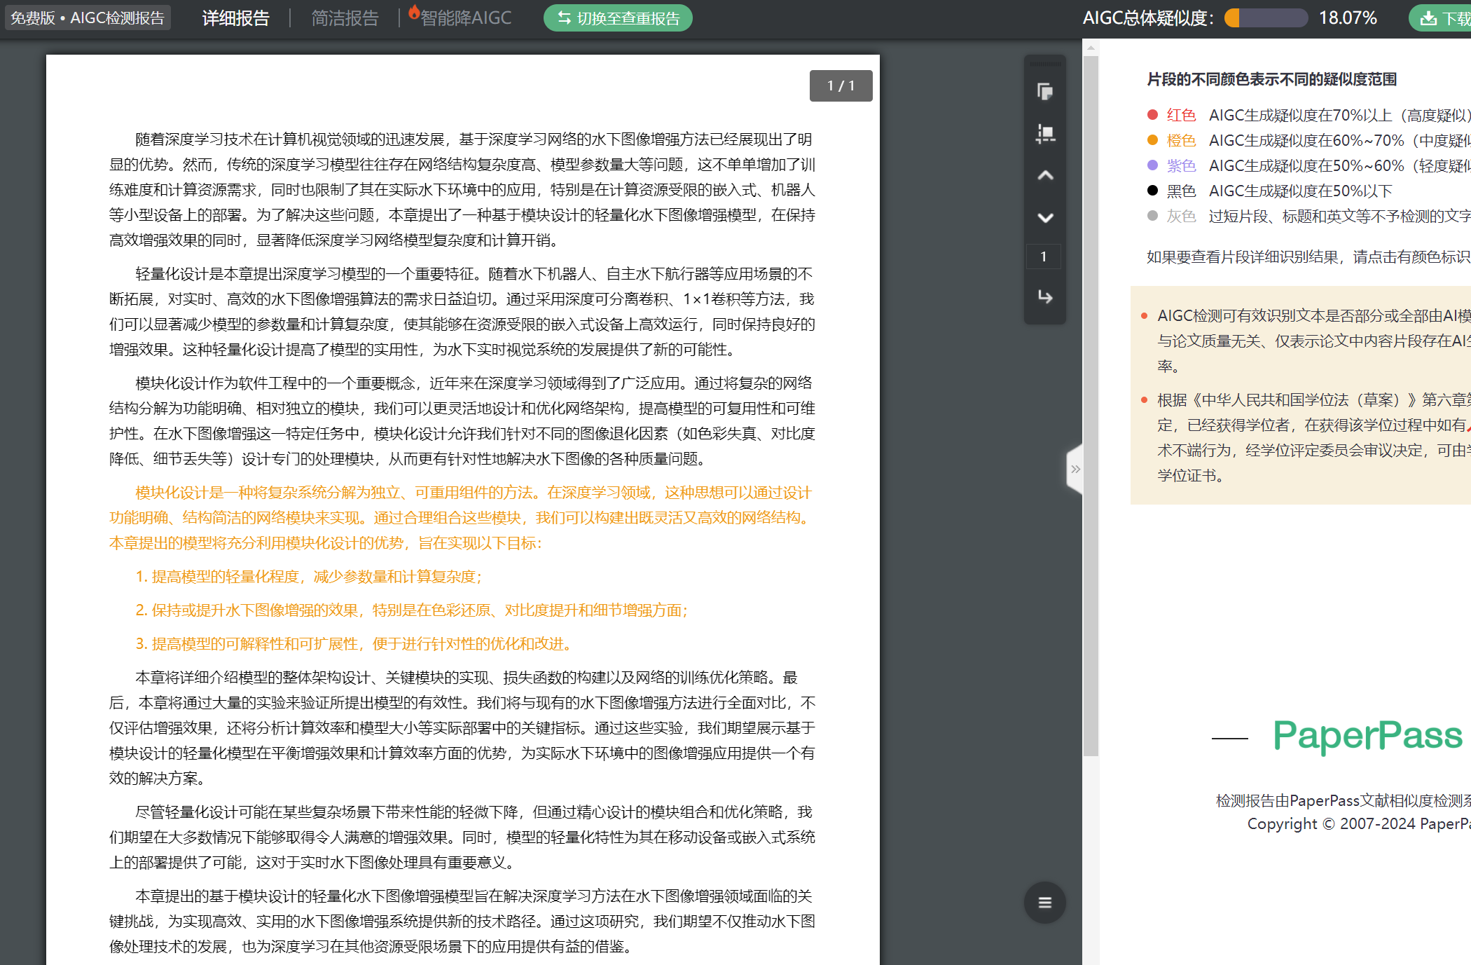Click the orange highlighted paragraph 模块化设计是一种

tap(462, 517)
